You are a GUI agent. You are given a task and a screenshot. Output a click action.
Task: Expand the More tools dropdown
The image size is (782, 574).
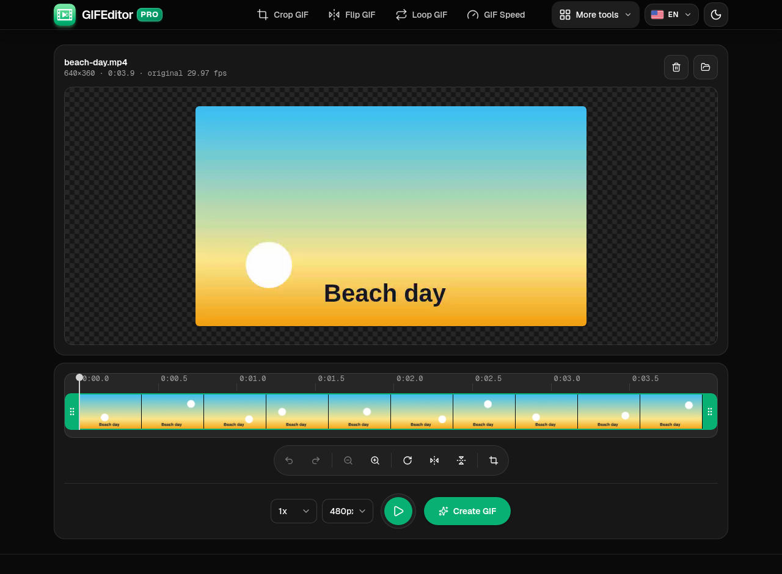(596, 15)
